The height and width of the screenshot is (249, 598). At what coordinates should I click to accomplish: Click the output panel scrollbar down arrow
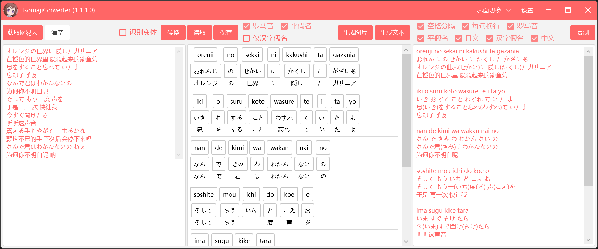pos(588,240)
